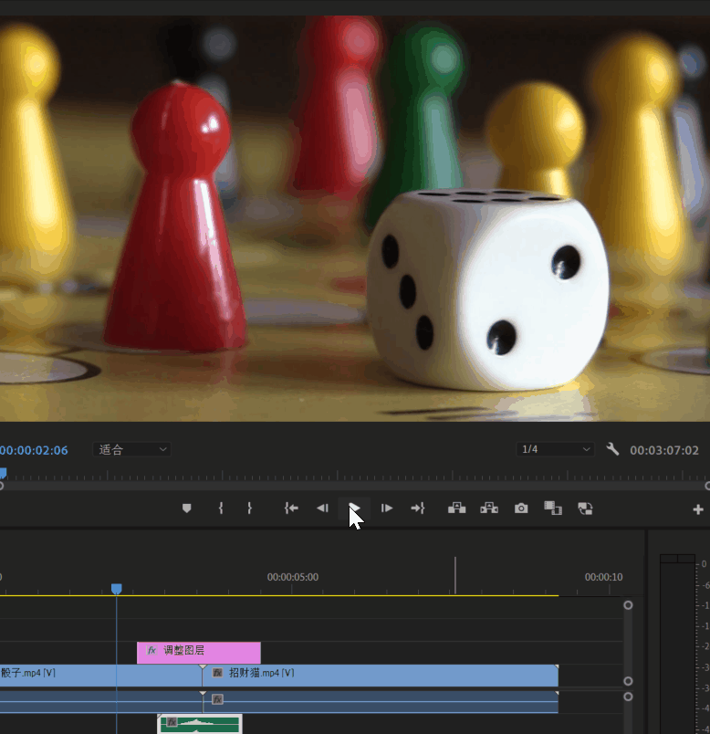Click the Add Marker icon
The image size is (710, 734).
187,509
